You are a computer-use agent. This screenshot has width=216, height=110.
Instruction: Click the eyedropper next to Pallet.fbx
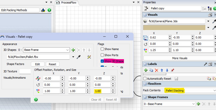click(78, 57)
